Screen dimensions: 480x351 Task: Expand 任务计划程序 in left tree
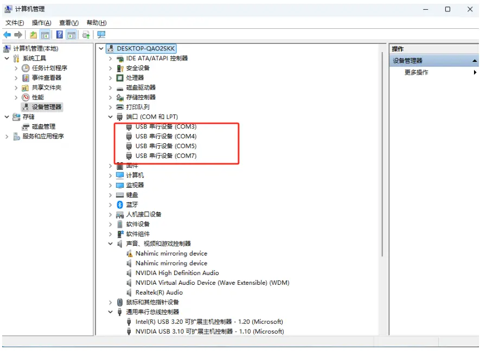coord(16,68)
